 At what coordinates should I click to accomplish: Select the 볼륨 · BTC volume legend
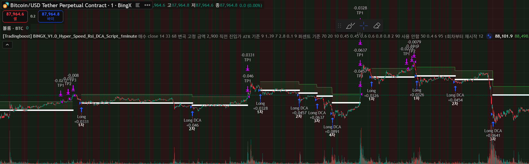[x=13, y=28]
